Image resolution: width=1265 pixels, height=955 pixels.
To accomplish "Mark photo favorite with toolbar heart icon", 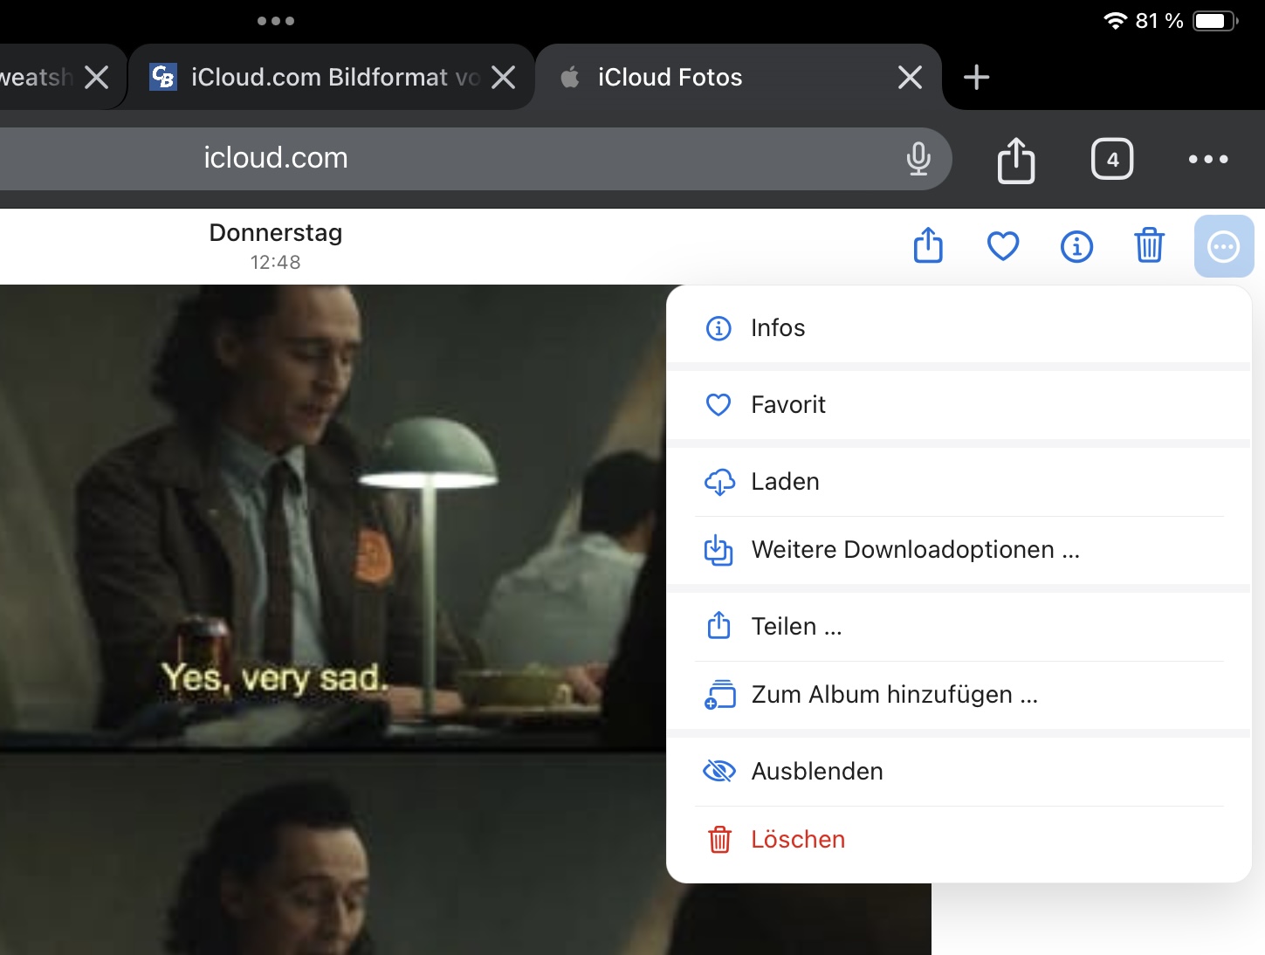I will (x=1003, y=246).
